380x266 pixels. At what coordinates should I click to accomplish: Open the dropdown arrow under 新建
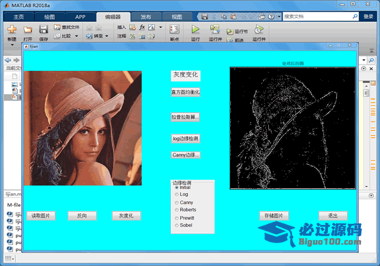point(12,45)
